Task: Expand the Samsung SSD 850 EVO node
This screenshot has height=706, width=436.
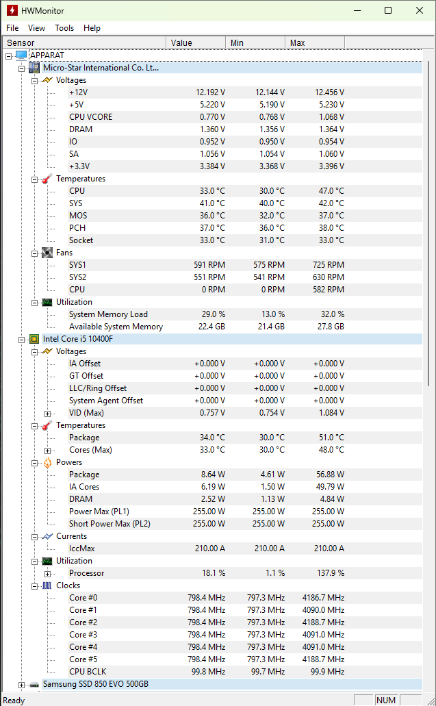Action: tap(22, 684)
